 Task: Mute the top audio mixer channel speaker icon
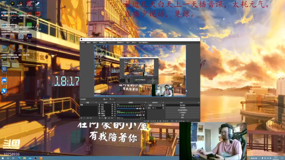pyautogui.click(x=140, y=108)
